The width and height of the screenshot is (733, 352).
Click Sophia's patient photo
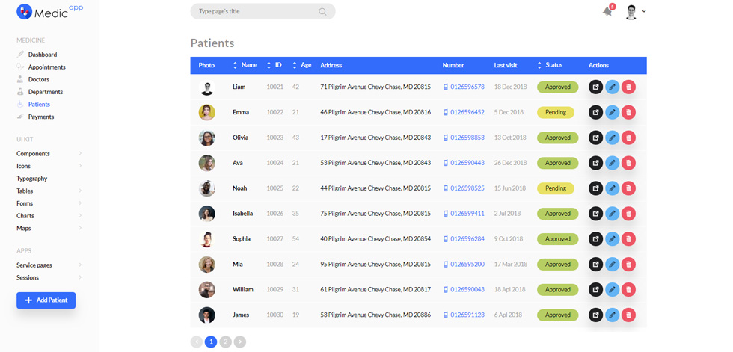207,239
